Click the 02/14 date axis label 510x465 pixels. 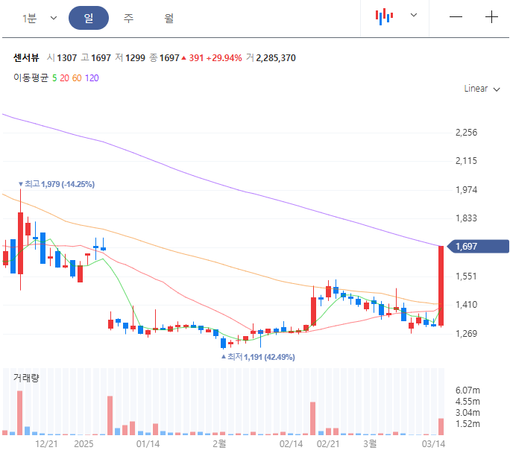pyautogui.click(x=291, y=444)
